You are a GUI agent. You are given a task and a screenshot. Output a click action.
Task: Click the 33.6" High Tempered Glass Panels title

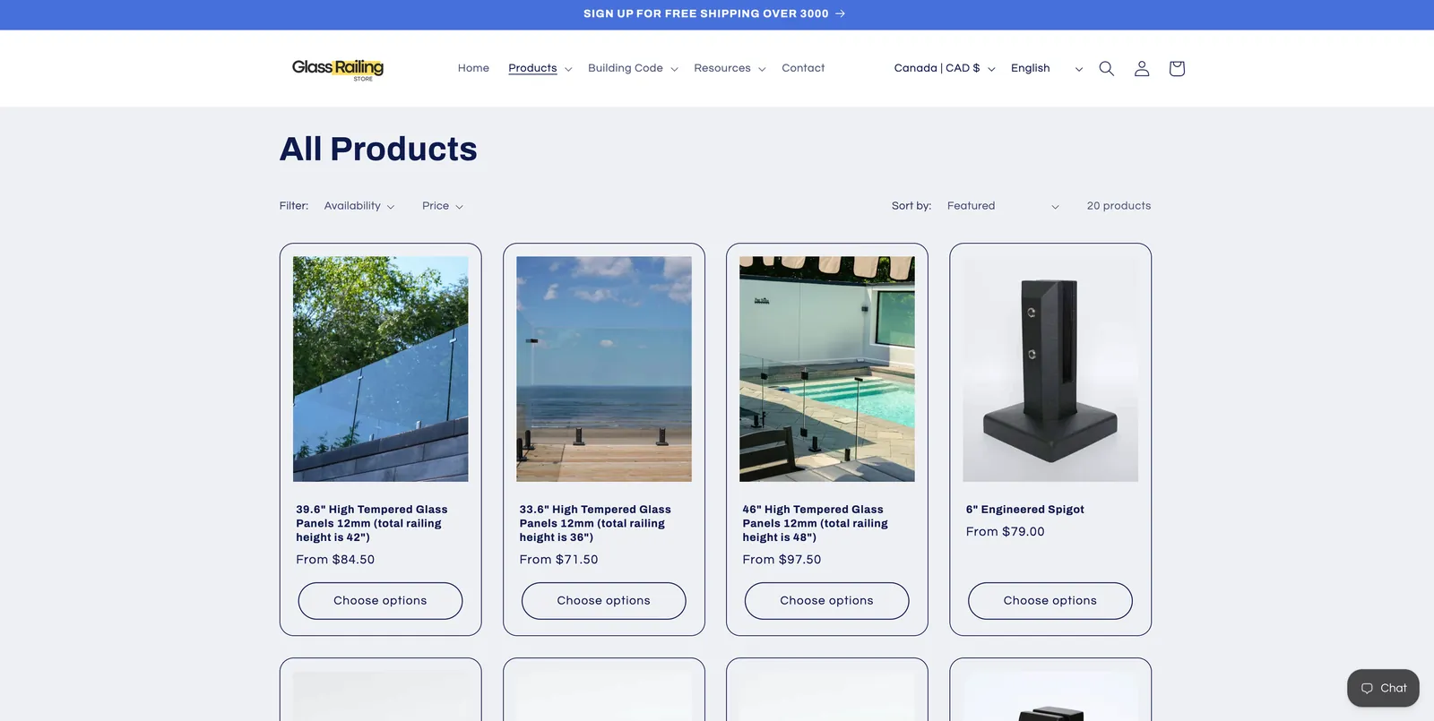click(x=595, y=523)
